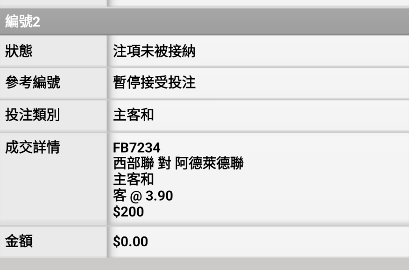The image size is (409, 270).
Task: Click the grey footer bar below the table
Action: 204,264
